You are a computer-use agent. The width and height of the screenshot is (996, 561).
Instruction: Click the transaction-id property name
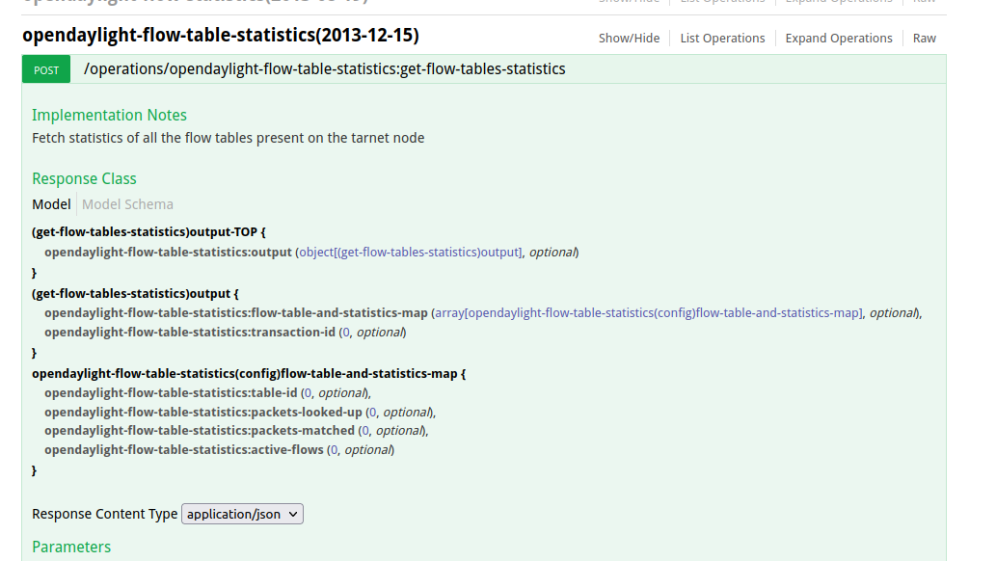click(x=189, y=333)
